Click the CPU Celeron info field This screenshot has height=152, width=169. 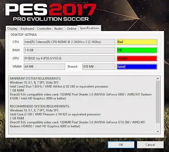(x=69, y=42)
